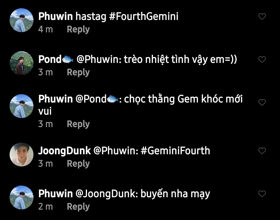Reply to Phuwin's hashtag #FourthGemini comment
Screen dimensions: 280x220
click(x=78, y=30)
